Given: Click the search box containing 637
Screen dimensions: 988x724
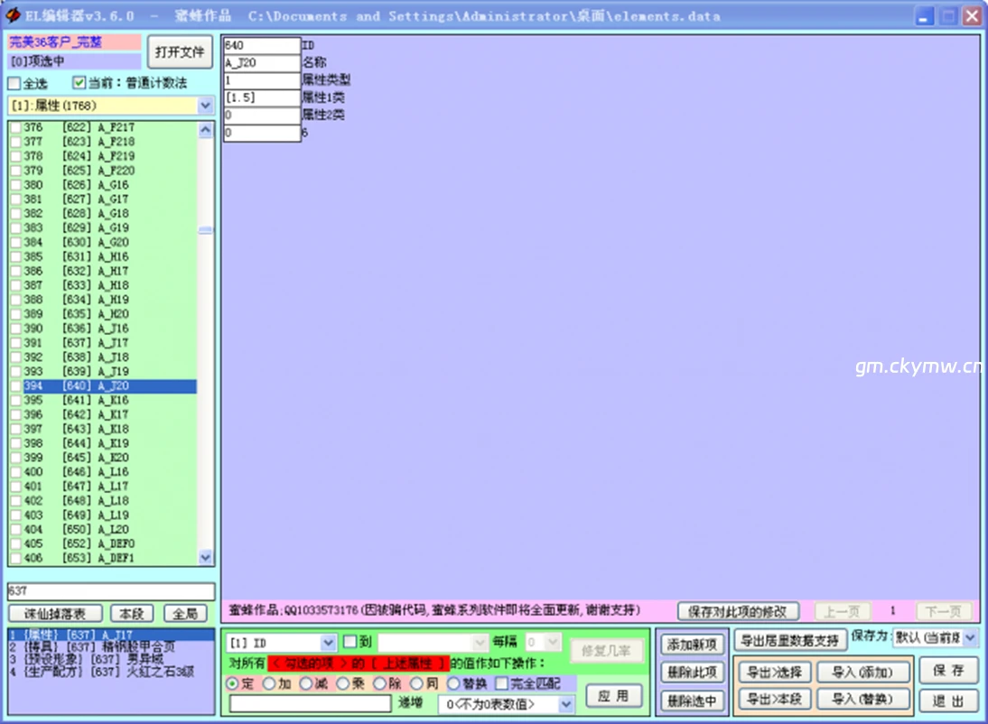Looking at the screenshot, I should coord(111,591).
